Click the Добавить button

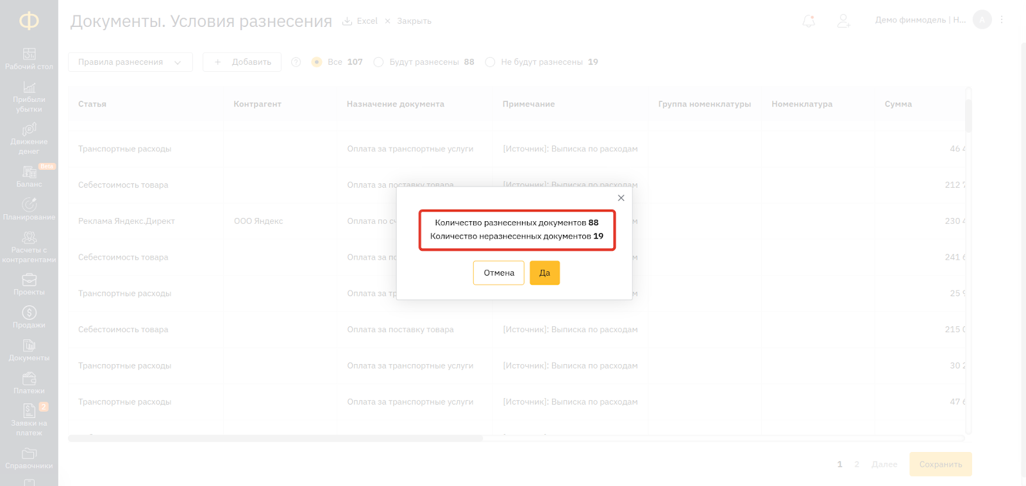242,62
